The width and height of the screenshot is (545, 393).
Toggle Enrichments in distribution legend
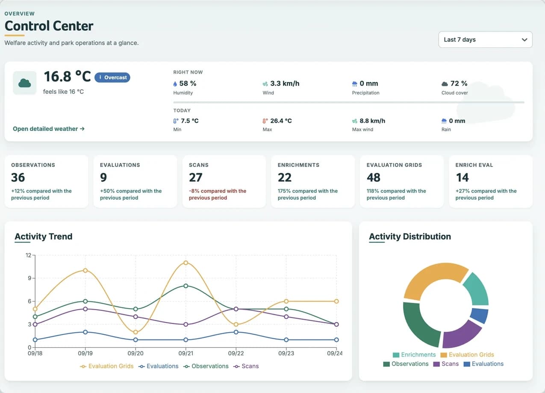(x=414, y=355)
